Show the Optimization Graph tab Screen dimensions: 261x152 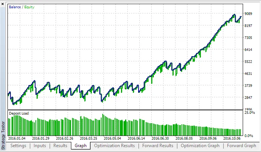point(200,146)
